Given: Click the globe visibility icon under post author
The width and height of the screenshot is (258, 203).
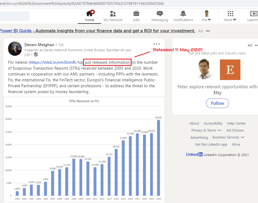Looking at the screenshot, I should coord(36,54).
